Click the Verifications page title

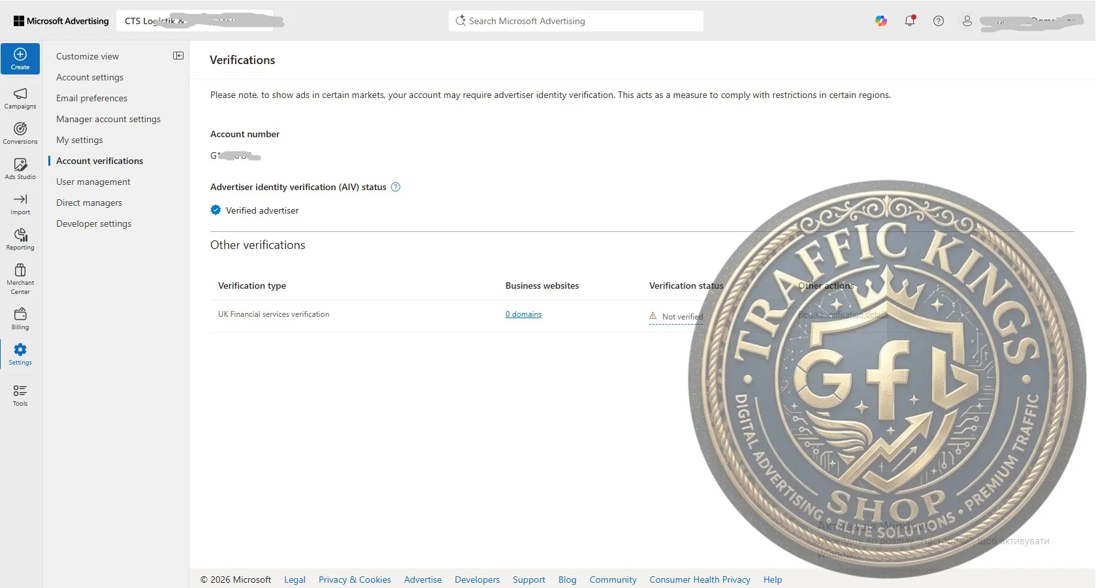pyautogui.click(x=242, y=60)
